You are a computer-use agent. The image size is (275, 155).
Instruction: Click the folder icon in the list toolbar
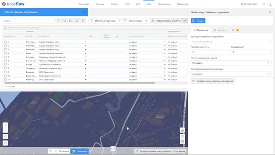pos(70,21)
